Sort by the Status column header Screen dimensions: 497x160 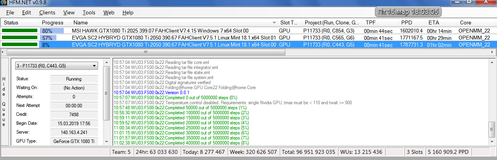[x=19, y=23]
